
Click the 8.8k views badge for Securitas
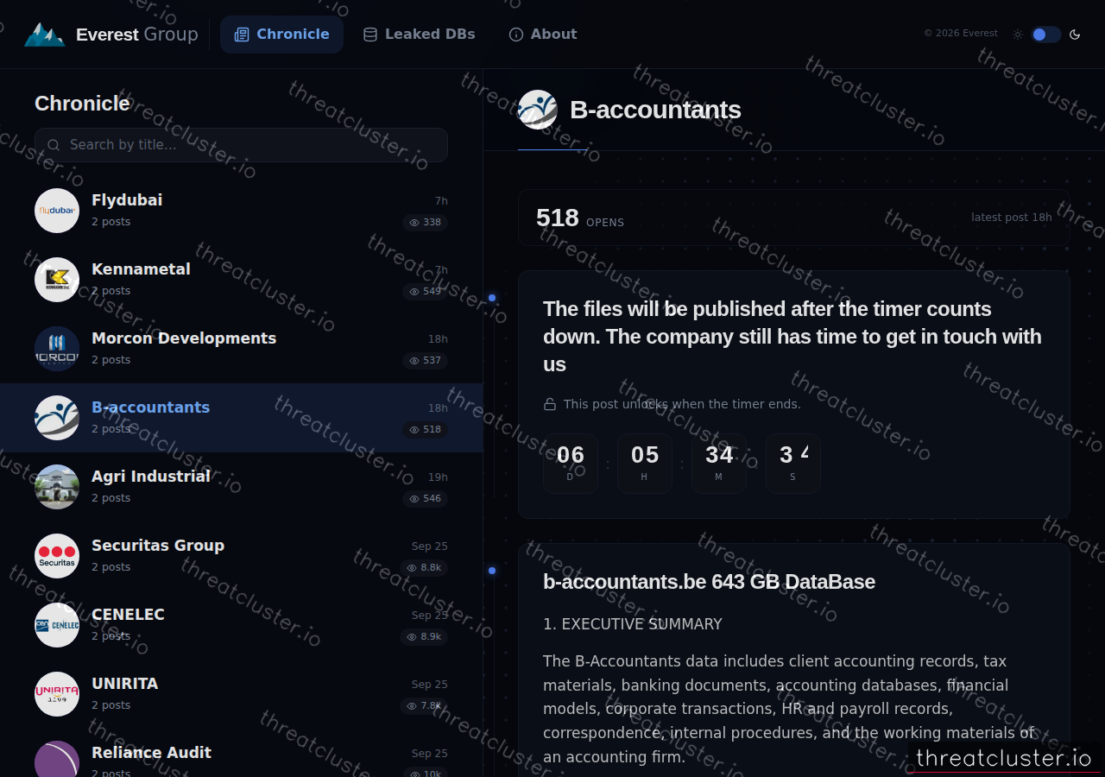[x=424, y=568]
